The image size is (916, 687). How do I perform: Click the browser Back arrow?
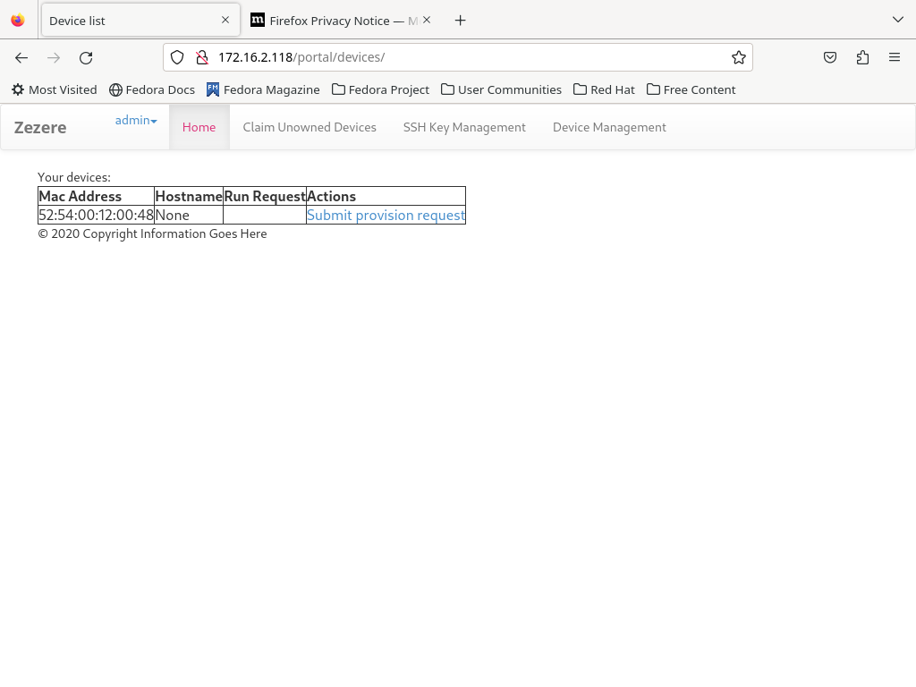pyautogui.click(x=21, y=57)
